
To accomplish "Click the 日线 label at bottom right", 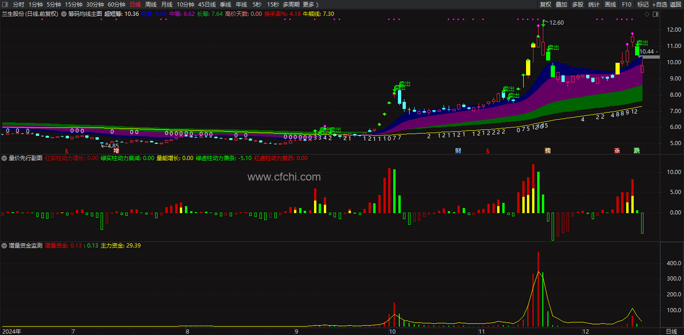I will pyautogui.click(x=671, y=331).
